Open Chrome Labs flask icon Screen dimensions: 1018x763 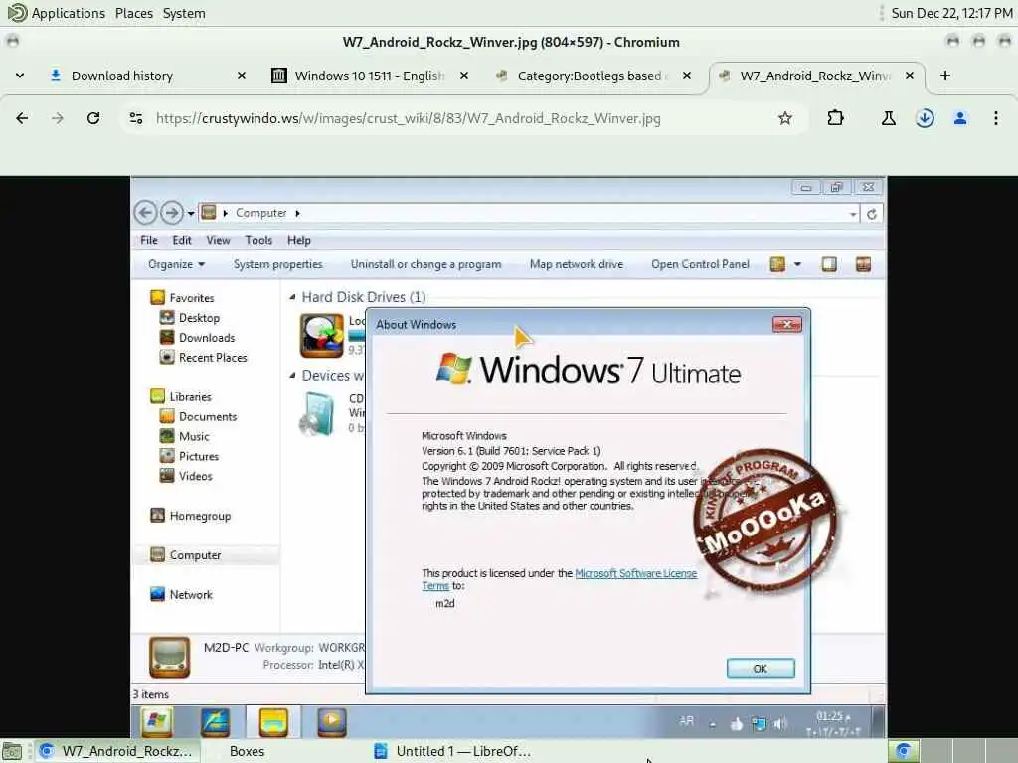click(888, 118)
